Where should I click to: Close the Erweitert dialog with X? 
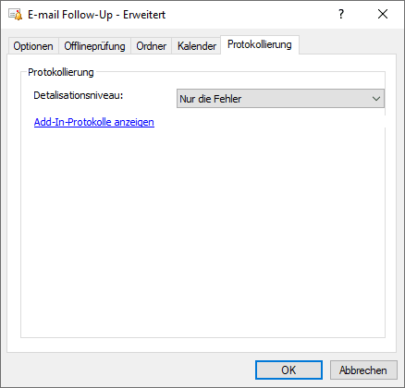point(383,14)
